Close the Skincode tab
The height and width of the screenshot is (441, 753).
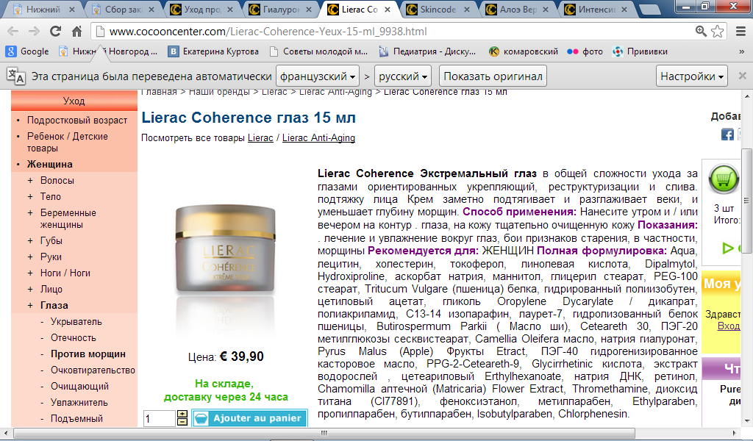pyautogui.click(x=468, y=10)
